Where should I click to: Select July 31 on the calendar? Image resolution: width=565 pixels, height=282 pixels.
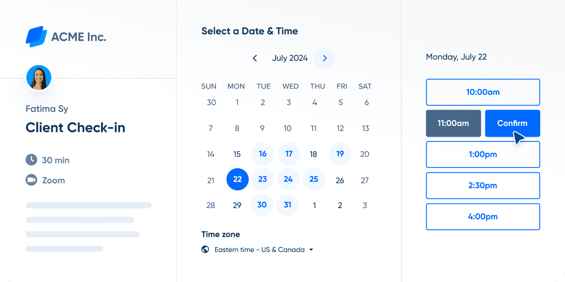[287, 205]
